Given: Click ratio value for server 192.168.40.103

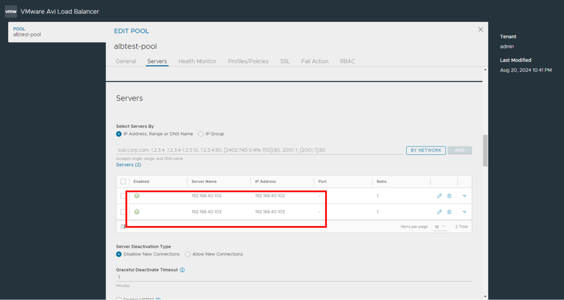Looking at the screenshot, I should pos(377,212).
